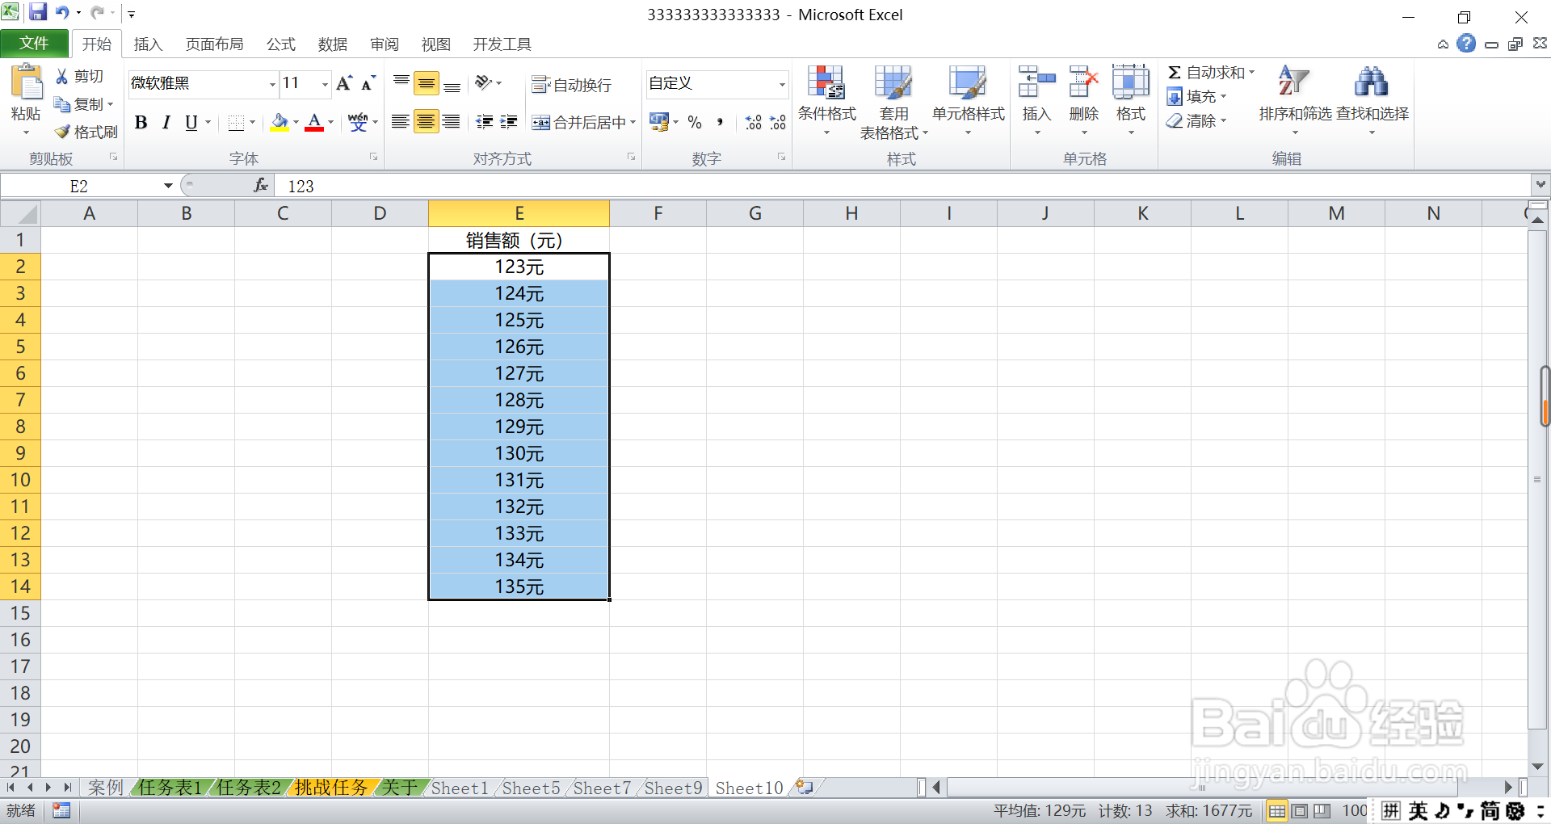Click the Cut scissors icon

click(x=61, y=76)
